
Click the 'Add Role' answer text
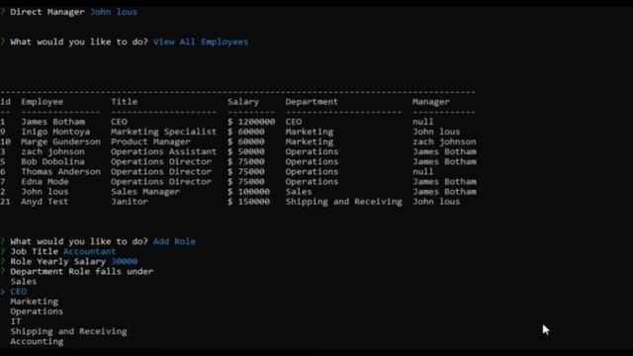(x=174, y=241)
